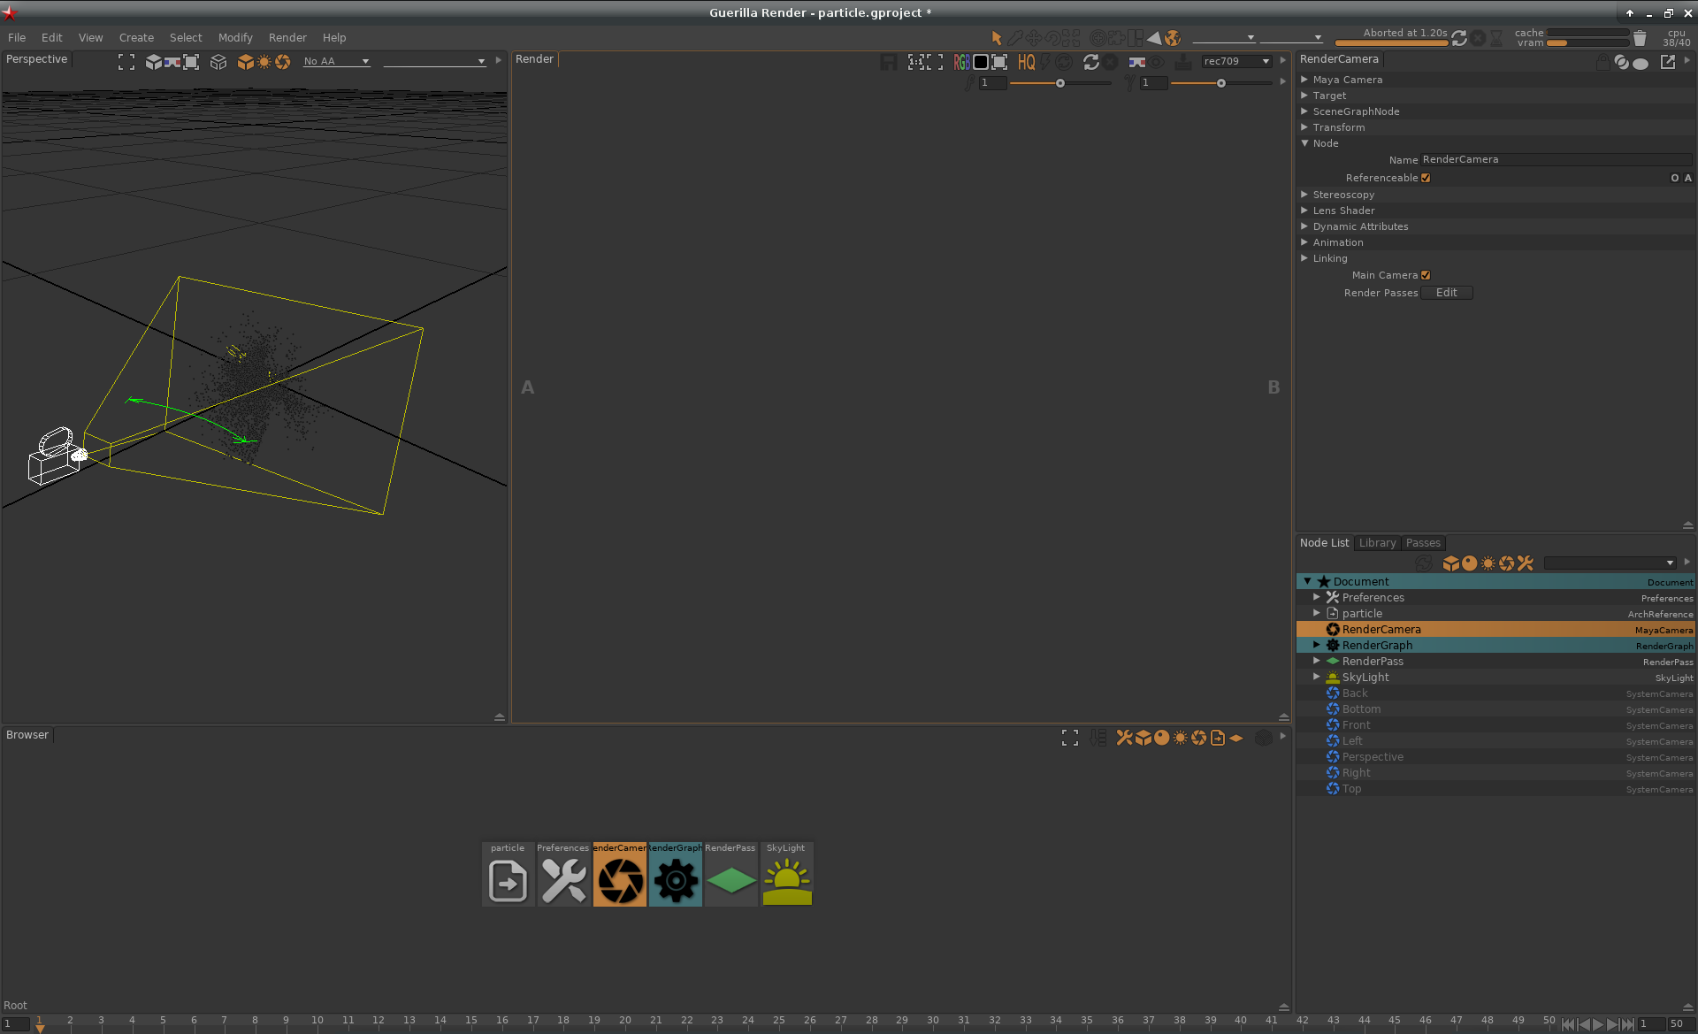Click the detach panel icon in RenderCamera properties

coord(1667,61)
